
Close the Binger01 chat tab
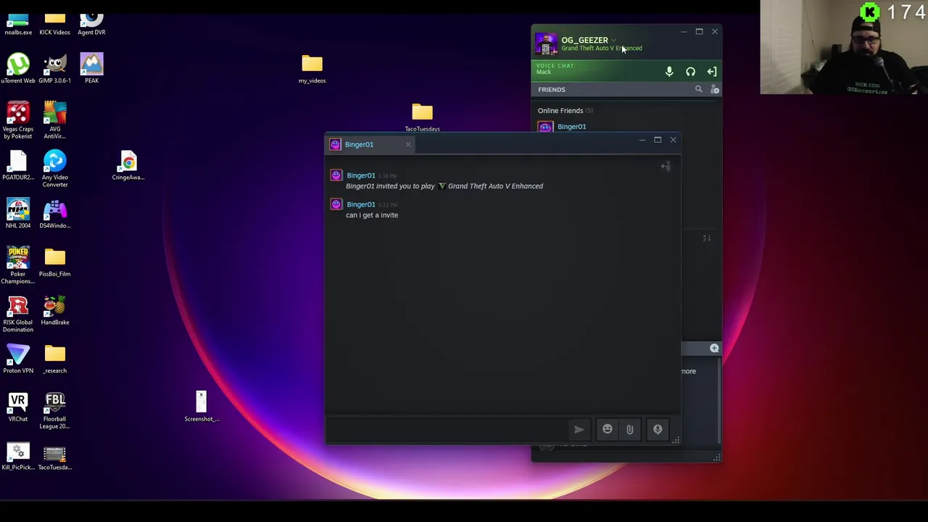pos(408,144)
